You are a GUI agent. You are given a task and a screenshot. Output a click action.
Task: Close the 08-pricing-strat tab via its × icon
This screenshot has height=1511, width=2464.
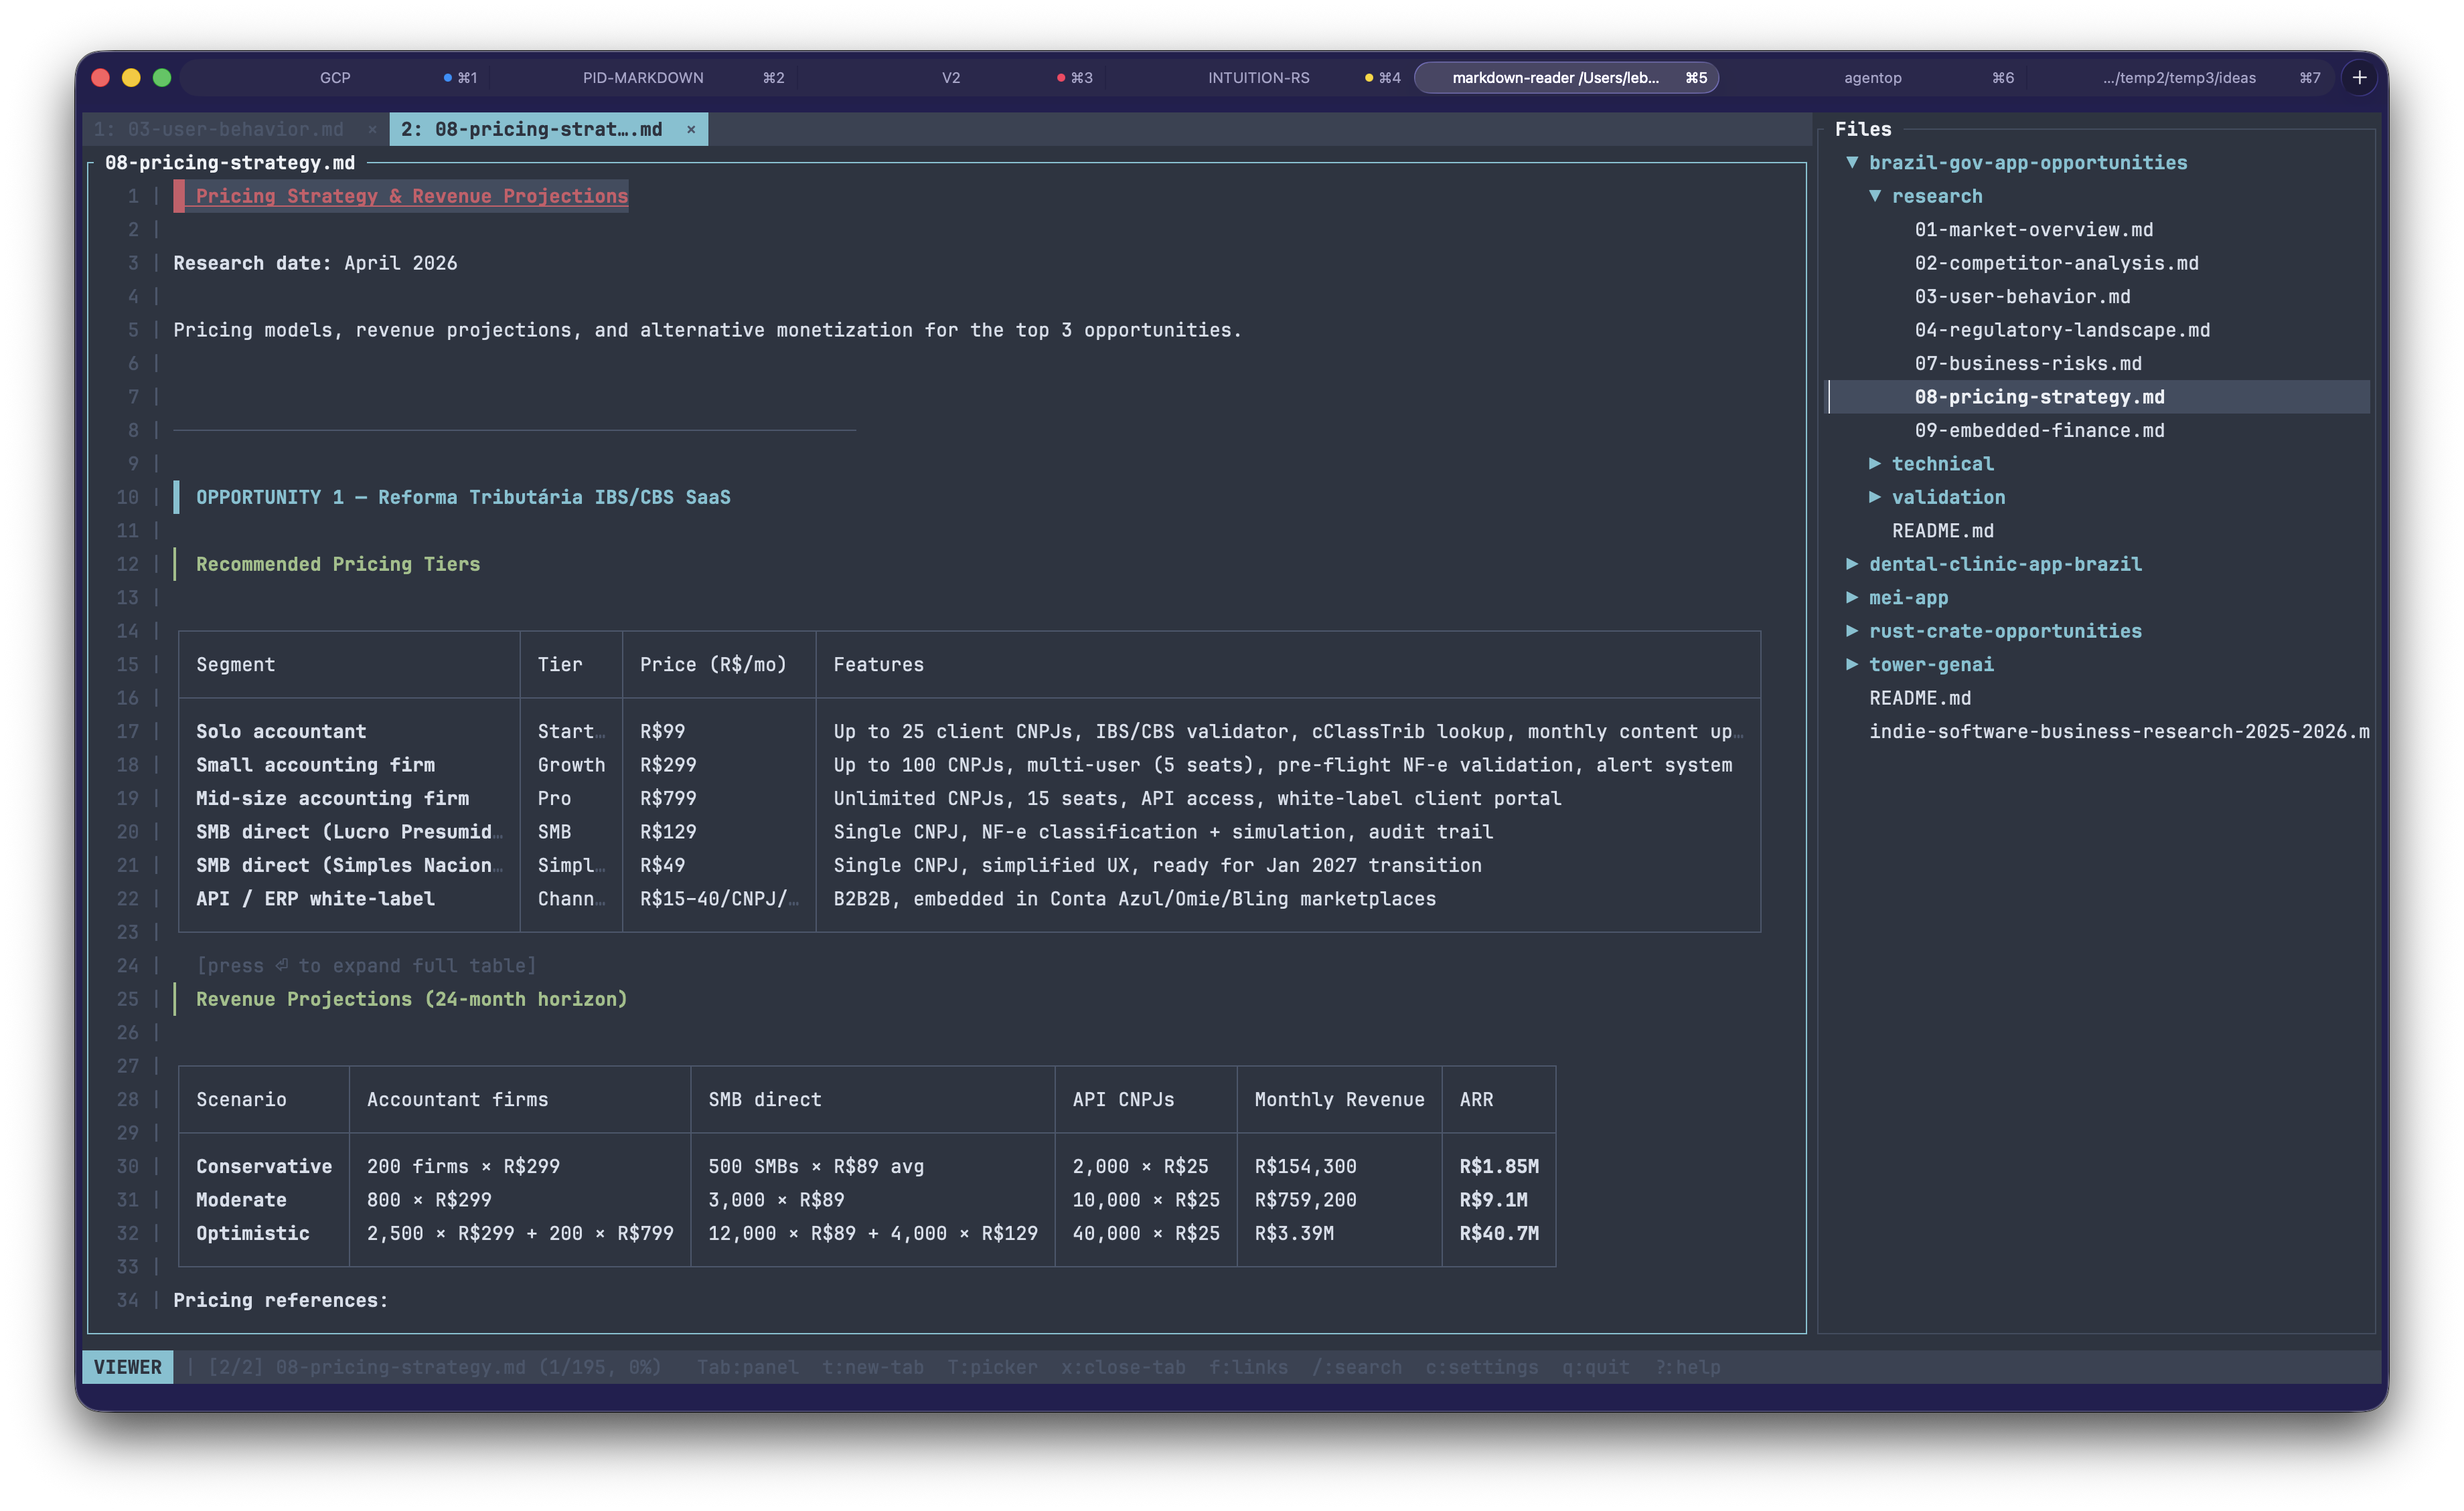691,129
